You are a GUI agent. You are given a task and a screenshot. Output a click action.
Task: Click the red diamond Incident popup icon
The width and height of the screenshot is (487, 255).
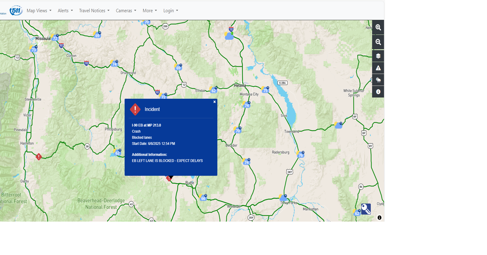click(135, 109)
